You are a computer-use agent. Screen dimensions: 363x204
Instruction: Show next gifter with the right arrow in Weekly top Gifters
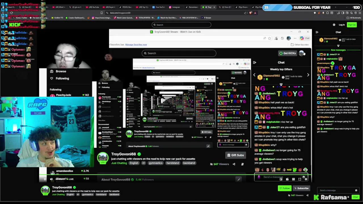coord(308,75)
